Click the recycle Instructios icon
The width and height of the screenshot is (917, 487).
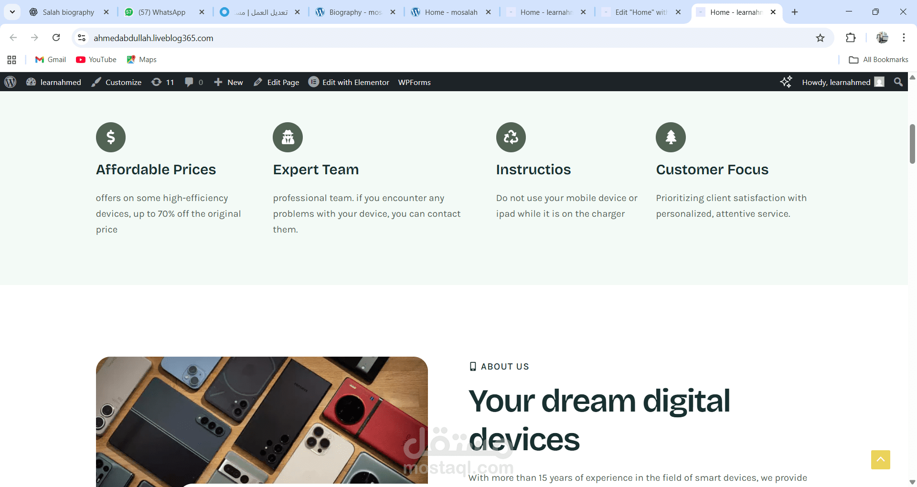(x=511, y=138)
